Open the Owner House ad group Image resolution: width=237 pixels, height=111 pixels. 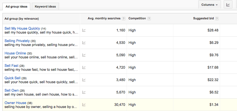[x=15, y=103]
